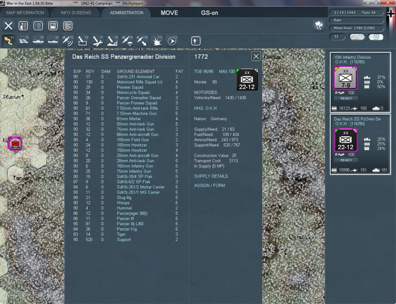Viewport: 396px width, 304px height.
Task: Click the MAX 100 TOE setting
Action: 227,71
